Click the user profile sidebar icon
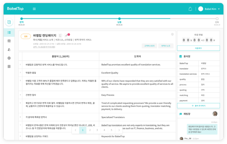Viewport: 227px width, 144px height. click(9, 49)
